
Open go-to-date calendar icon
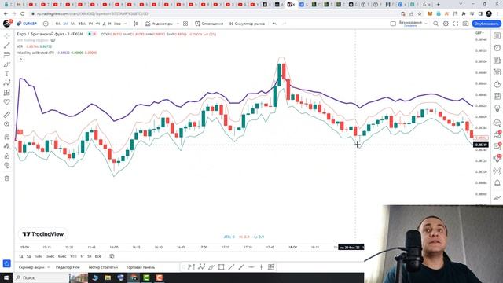(x=112, y=256)
